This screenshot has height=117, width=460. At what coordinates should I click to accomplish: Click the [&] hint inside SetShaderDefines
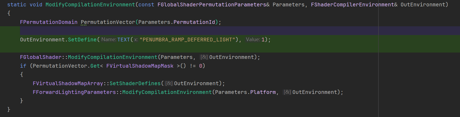169,83
